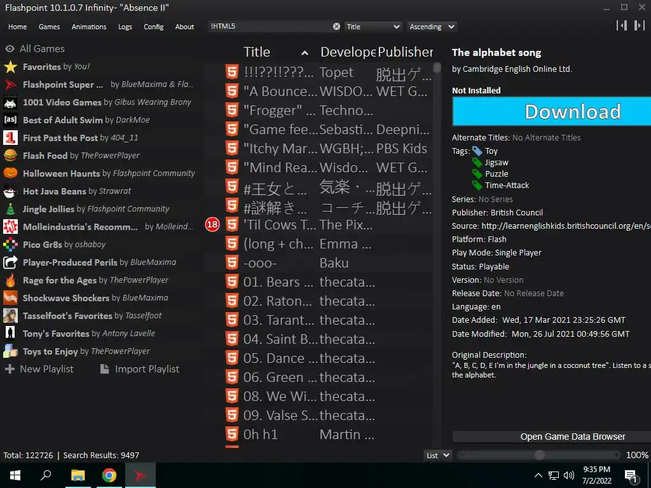This screenshot has width=651, height=488.
Task: Click Open Game Data Browser button
Action: click(x=552, y=437)
